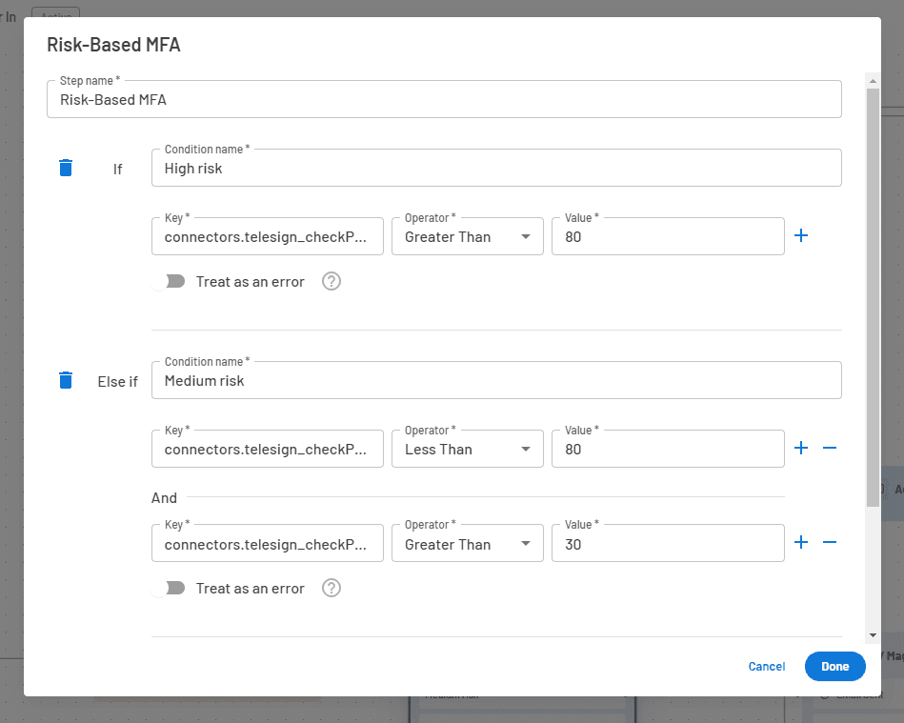Open the High risk Operator dropdown
This screenshot has height=723, width=904.
[x=467, y=236]
